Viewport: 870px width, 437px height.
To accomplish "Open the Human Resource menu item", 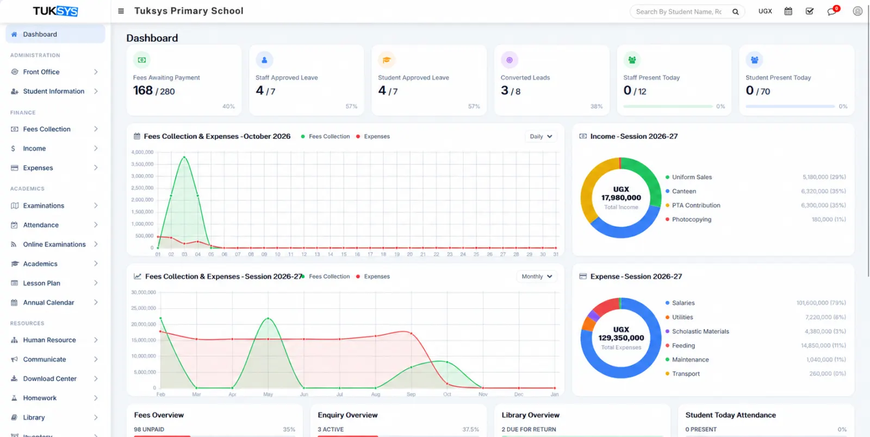I will click(55, 340).
